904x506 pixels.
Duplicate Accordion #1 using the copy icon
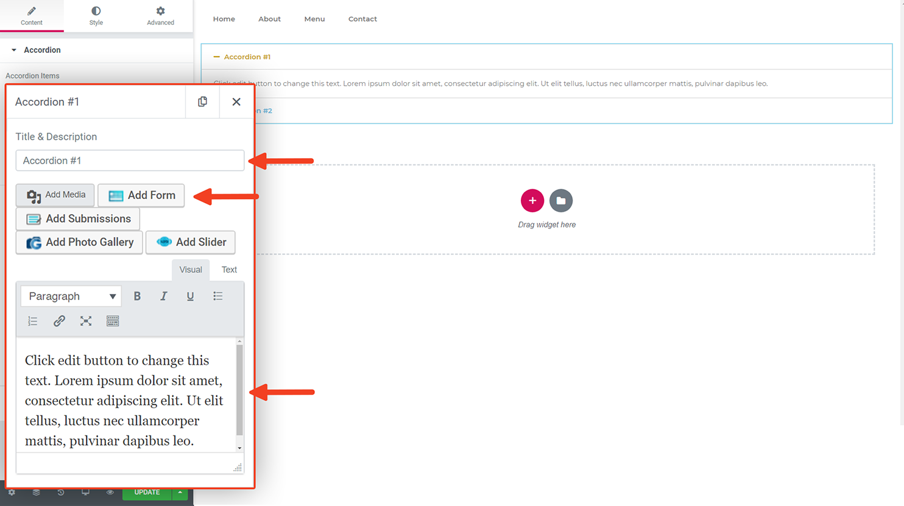click(202, 102)
